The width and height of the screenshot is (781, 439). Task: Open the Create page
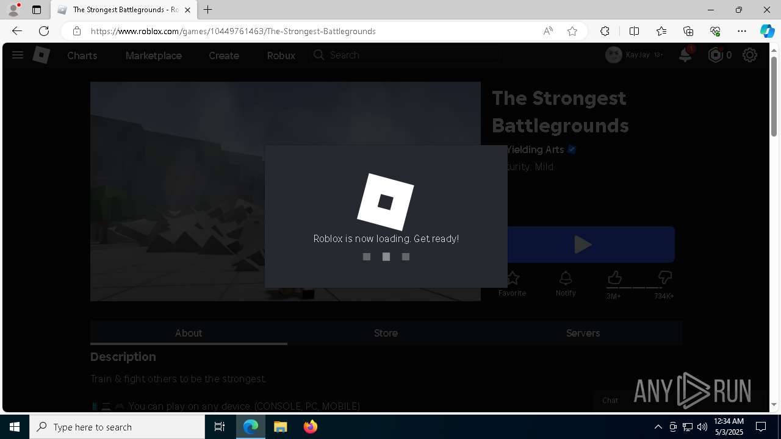(x=224, y=55)
